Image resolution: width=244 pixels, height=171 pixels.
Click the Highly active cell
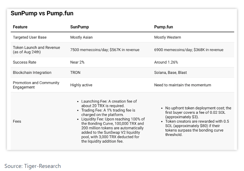tap(81, 85)
